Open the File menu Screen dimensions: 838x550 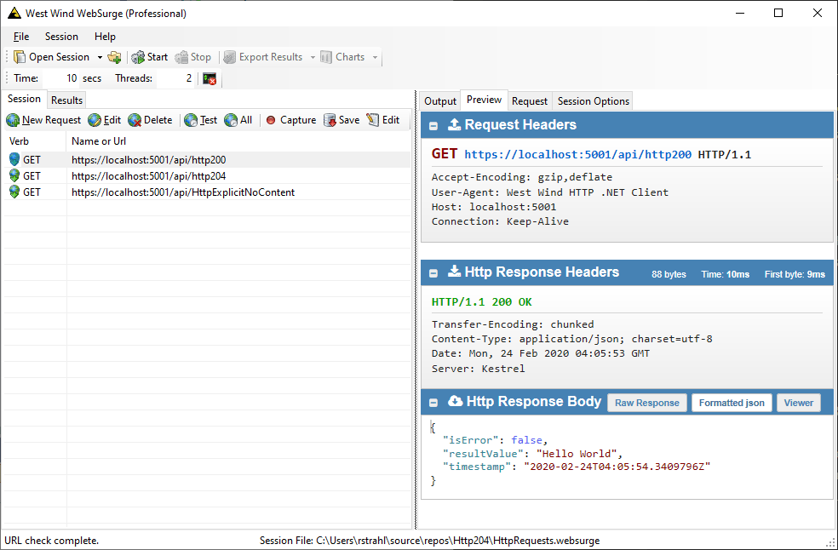(x=21, y=37)
